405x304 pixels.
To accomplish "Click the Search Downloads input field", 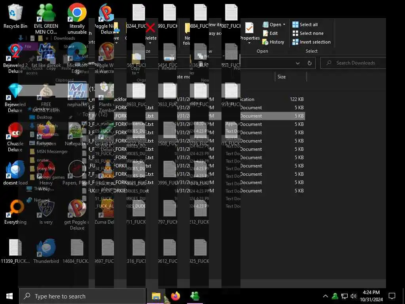I will [353, 63].
